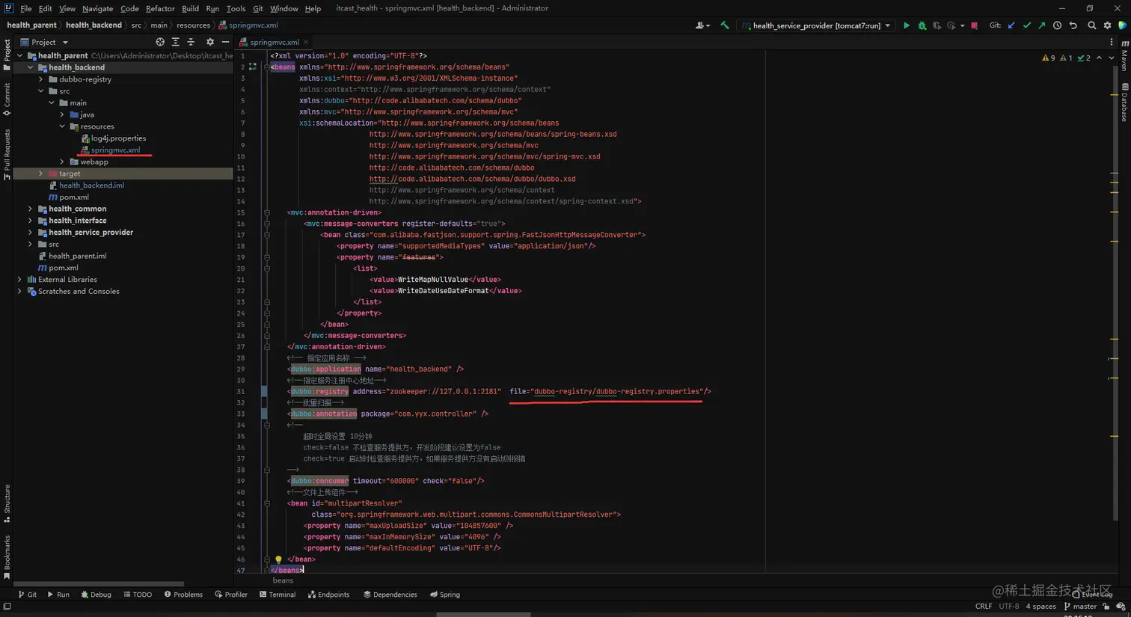Select opened file locate icon in Project panel
This screenshot has height=617, width=1131.
[x=159, y=42]
